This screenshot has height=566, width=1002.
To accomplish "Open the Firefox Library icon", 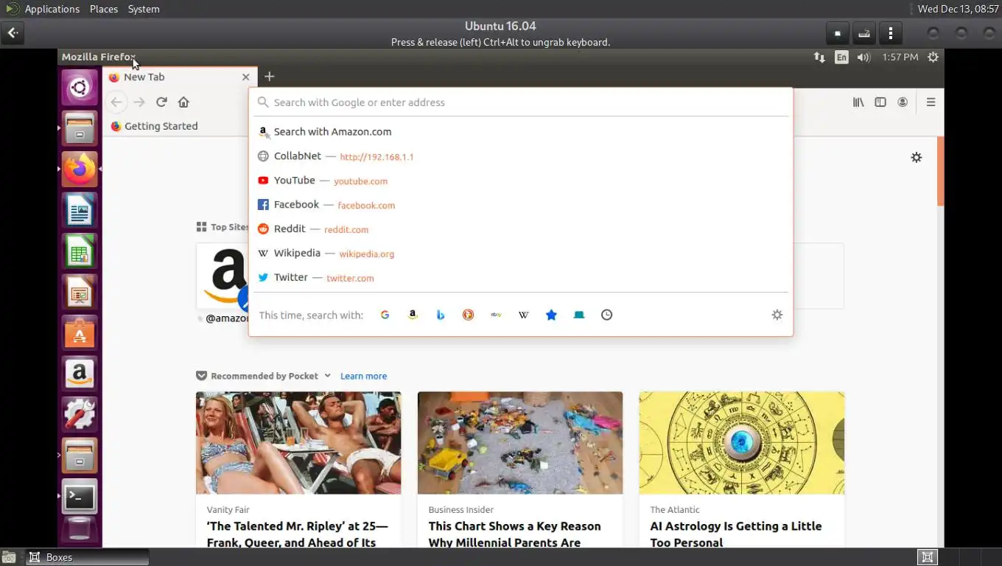I will [x=858, y=102].
